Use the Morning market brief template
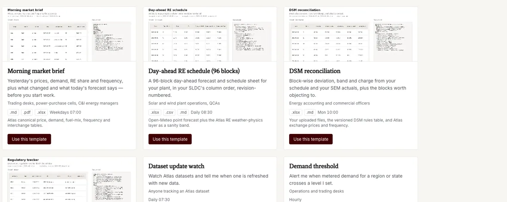 (x=29, y=139)
